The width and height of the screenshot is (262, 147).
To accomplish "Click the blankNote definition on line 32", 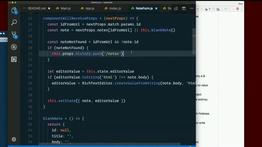I will pos(53,118).
